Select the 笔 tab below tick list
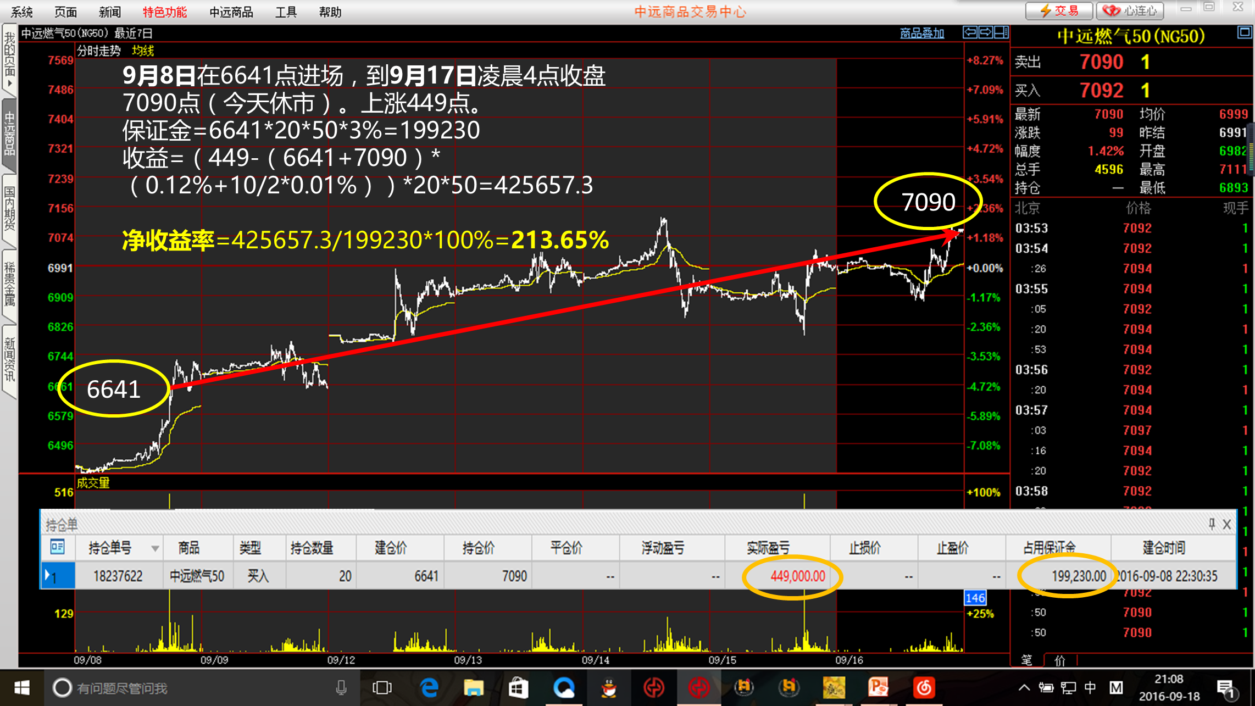This screenshot has height=706, width=1255. (1026, 660)
